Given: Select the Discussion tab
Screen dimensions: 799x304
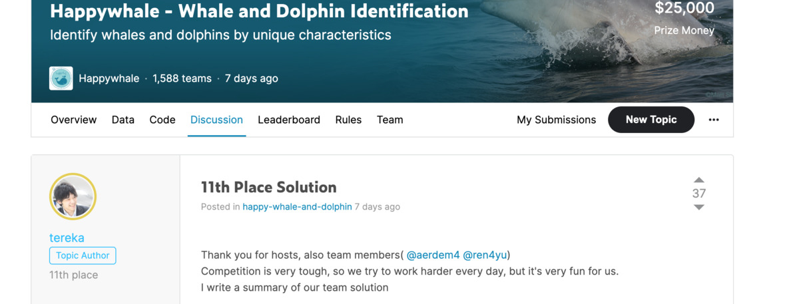Looking at the screenshot, I should tap(216, 120).
